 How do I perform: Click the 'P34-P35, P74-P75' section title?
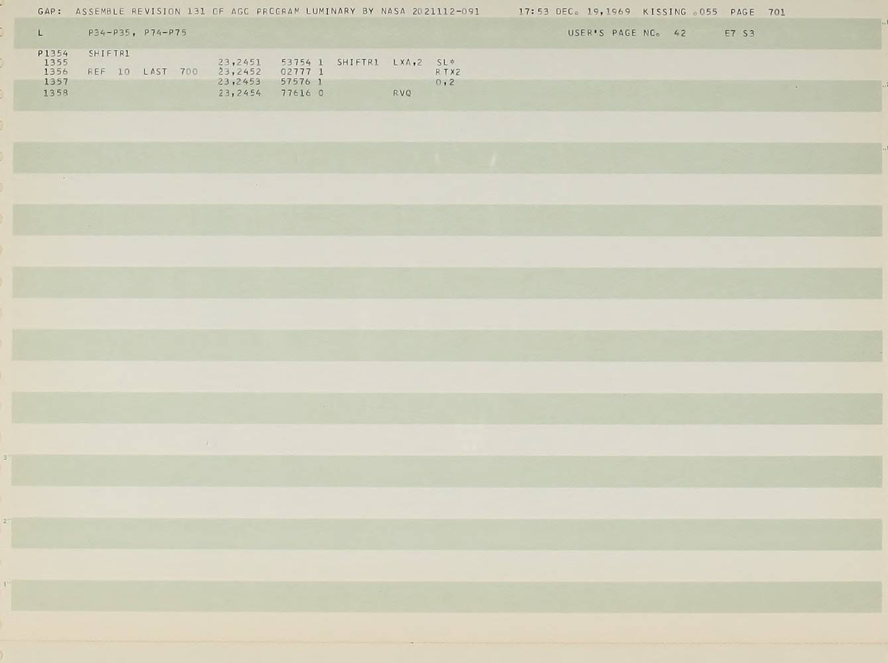pyautogui.click(x=137, y=32)
